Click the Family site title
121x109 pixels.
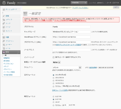(x=11, y=3)
